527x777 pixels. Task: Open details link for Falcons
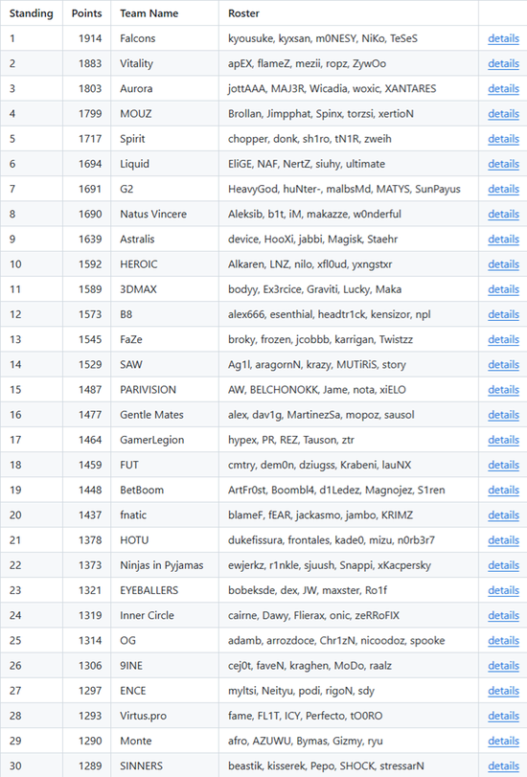pyautogui.click(x=503, y=38)
